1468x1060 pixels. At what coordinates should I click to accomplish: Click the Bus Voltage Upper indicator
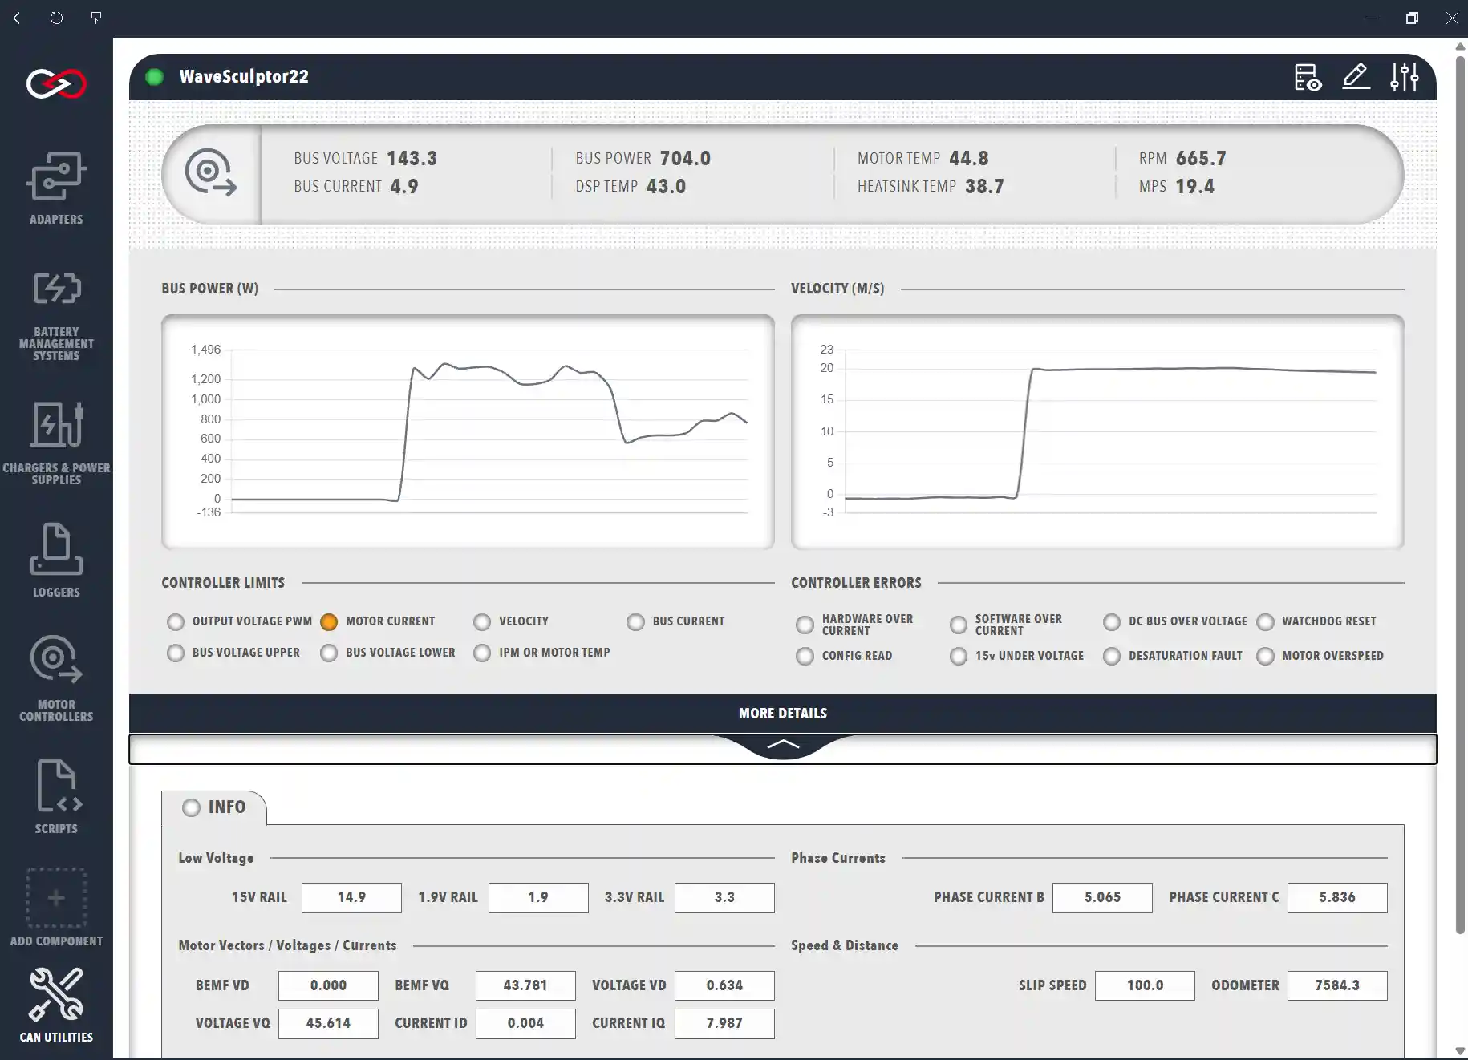tap(176, 653)
